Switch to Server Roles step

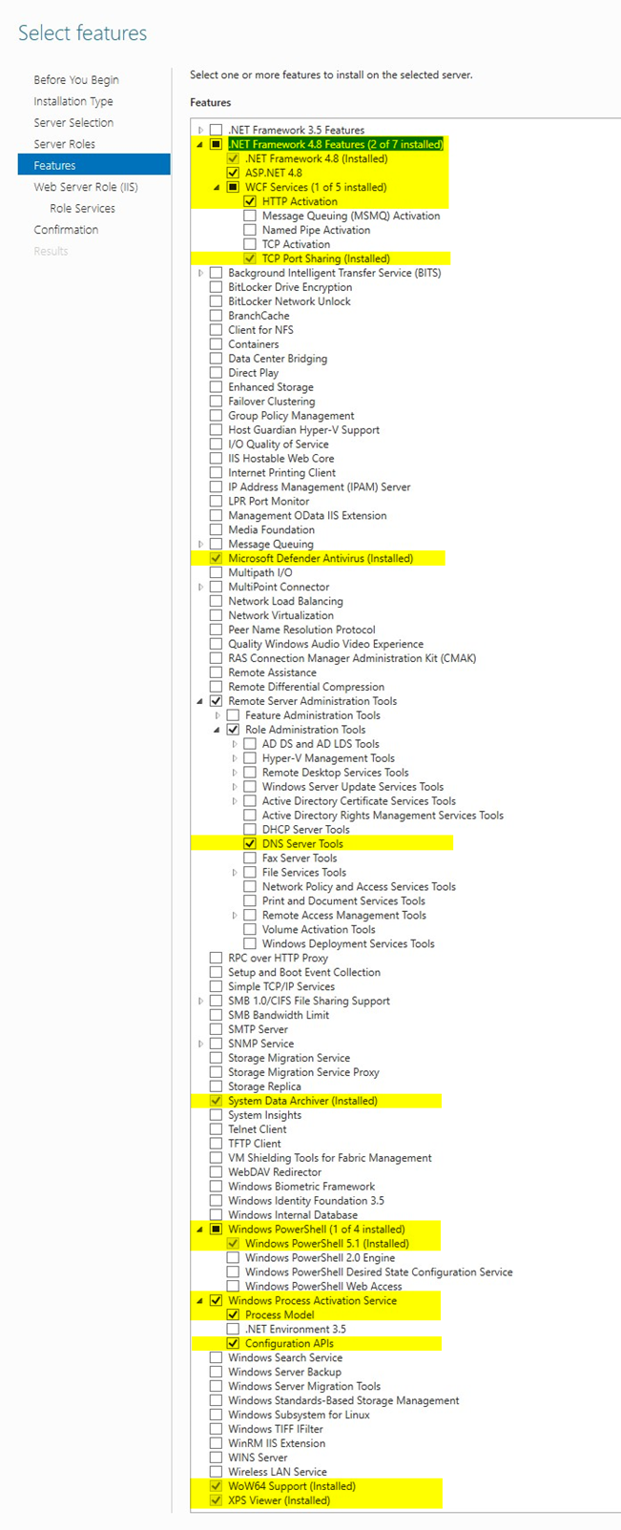tap(64, 144)
